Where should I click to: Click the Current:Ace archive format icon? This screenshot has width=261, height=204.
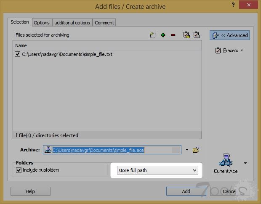tap(226, 160)
